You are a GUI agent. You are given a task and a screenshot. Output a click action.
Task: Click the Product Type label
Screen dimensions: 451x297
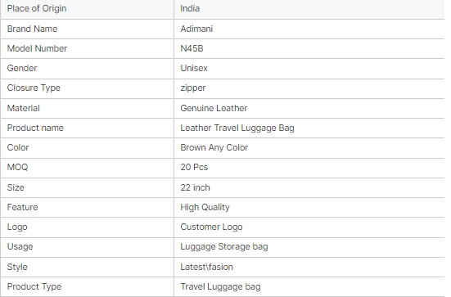(34, 286)
